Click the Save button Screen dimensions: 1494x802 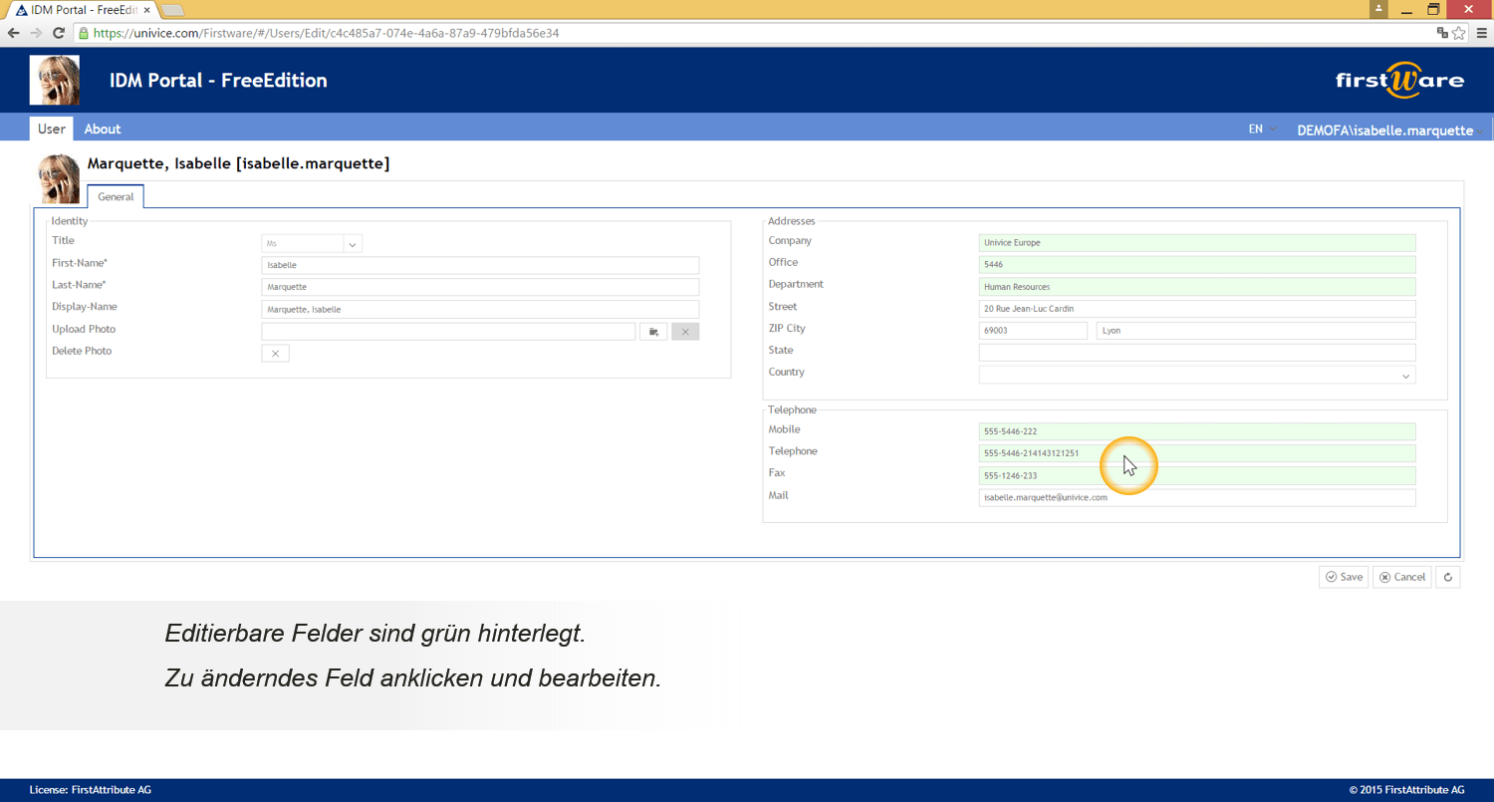click(1344, 577)
